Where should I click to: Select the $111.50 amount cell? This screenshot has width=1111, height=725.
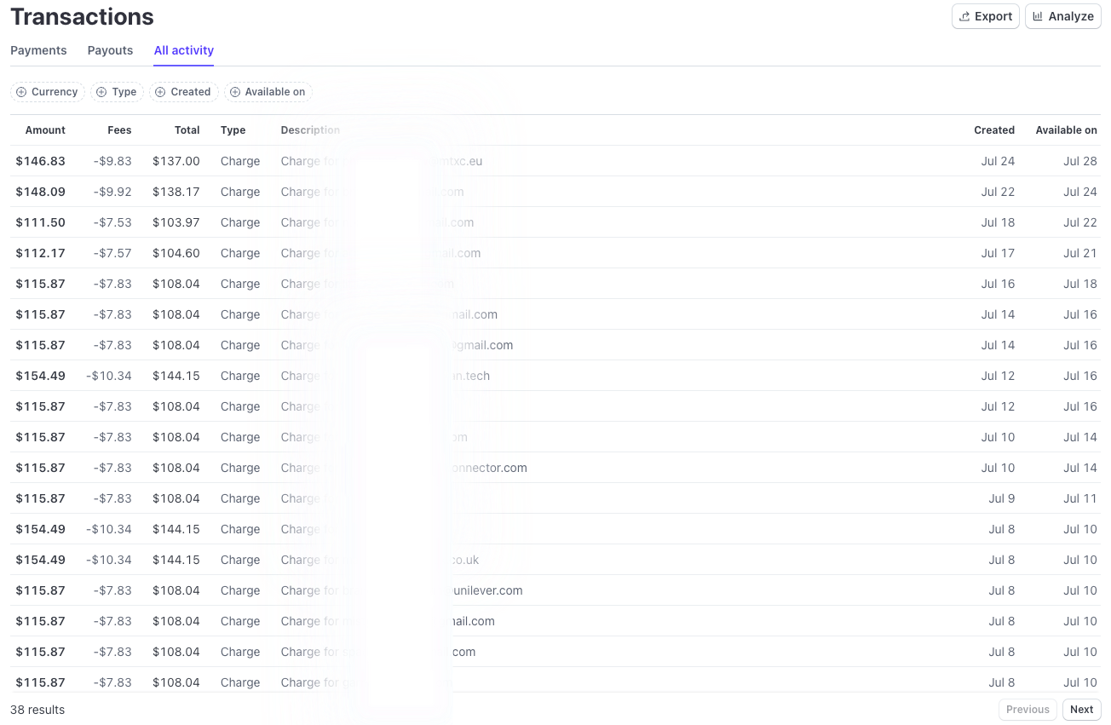click(40, 222)
